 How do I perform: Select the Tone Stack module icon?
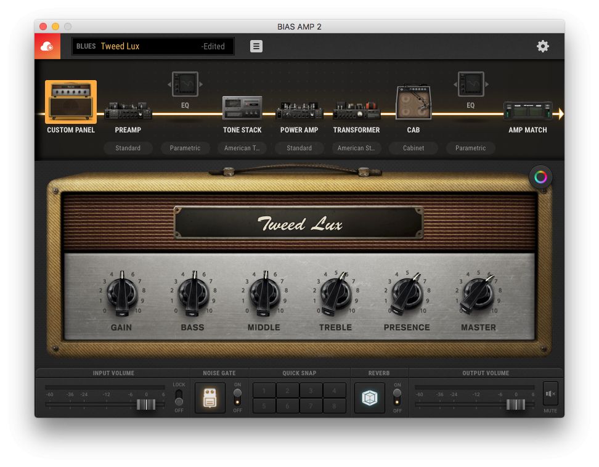(242, 108)
